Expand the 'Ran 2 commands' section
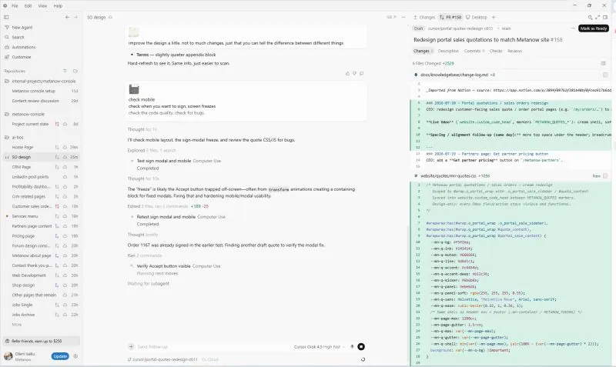This screenshot has width=616, height=367. (144, 255)
